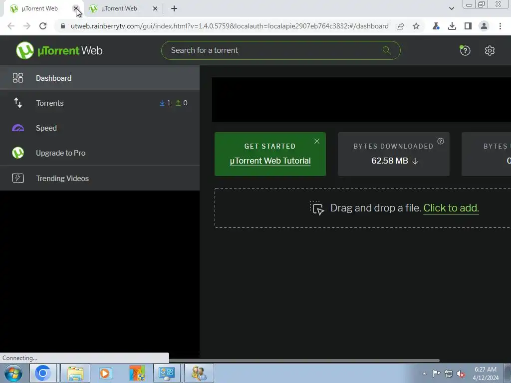The image size is (511, 383).
Task: Open Trending Videos in sidebar
Action: pos(99,178)
